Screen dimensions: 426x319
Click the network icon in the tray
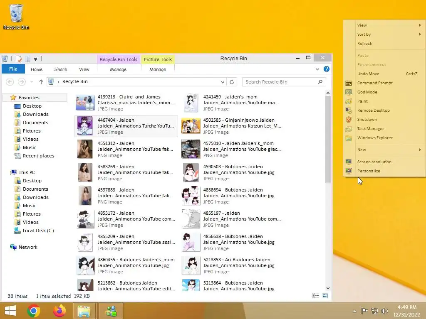[x=375, y=311]
